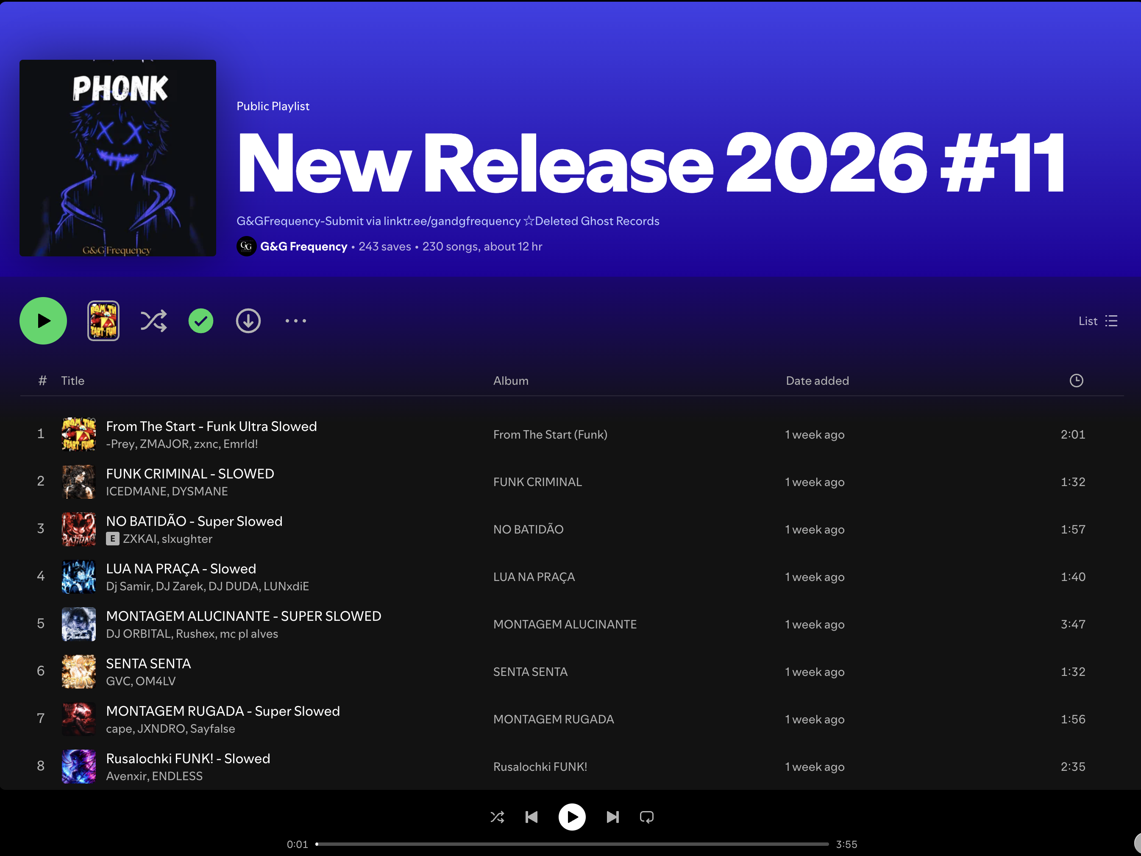Screen dimensions: 1141x856
Task: Sort tracks by the Date added column
Action: tap(817, 381)
